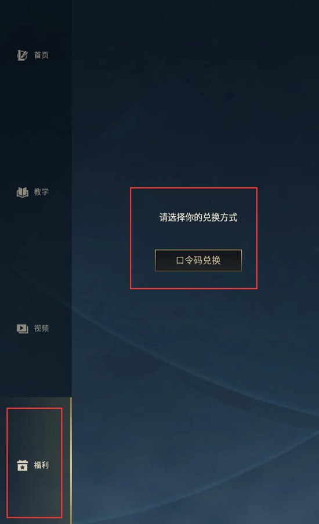Image resolution: width=319 pixels, height=524 pixels.
Task: Select the 教学 open-book icon
Action: (x=22, y=192)
